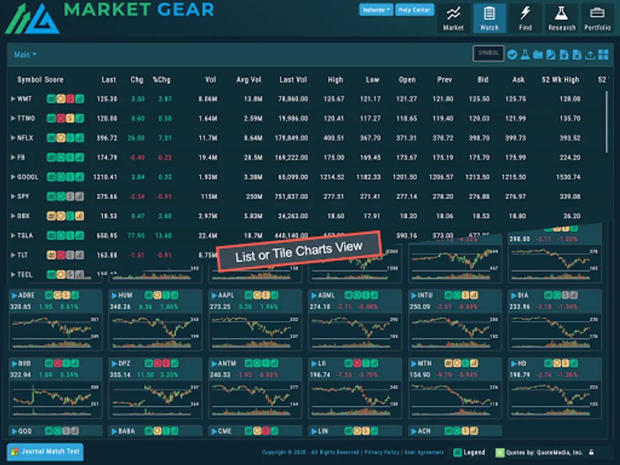Image resolution: width=620 pixels, height=465 pixels.
Task: Open the flask research icon in watchlist toolbar
Action: point(525,54)
